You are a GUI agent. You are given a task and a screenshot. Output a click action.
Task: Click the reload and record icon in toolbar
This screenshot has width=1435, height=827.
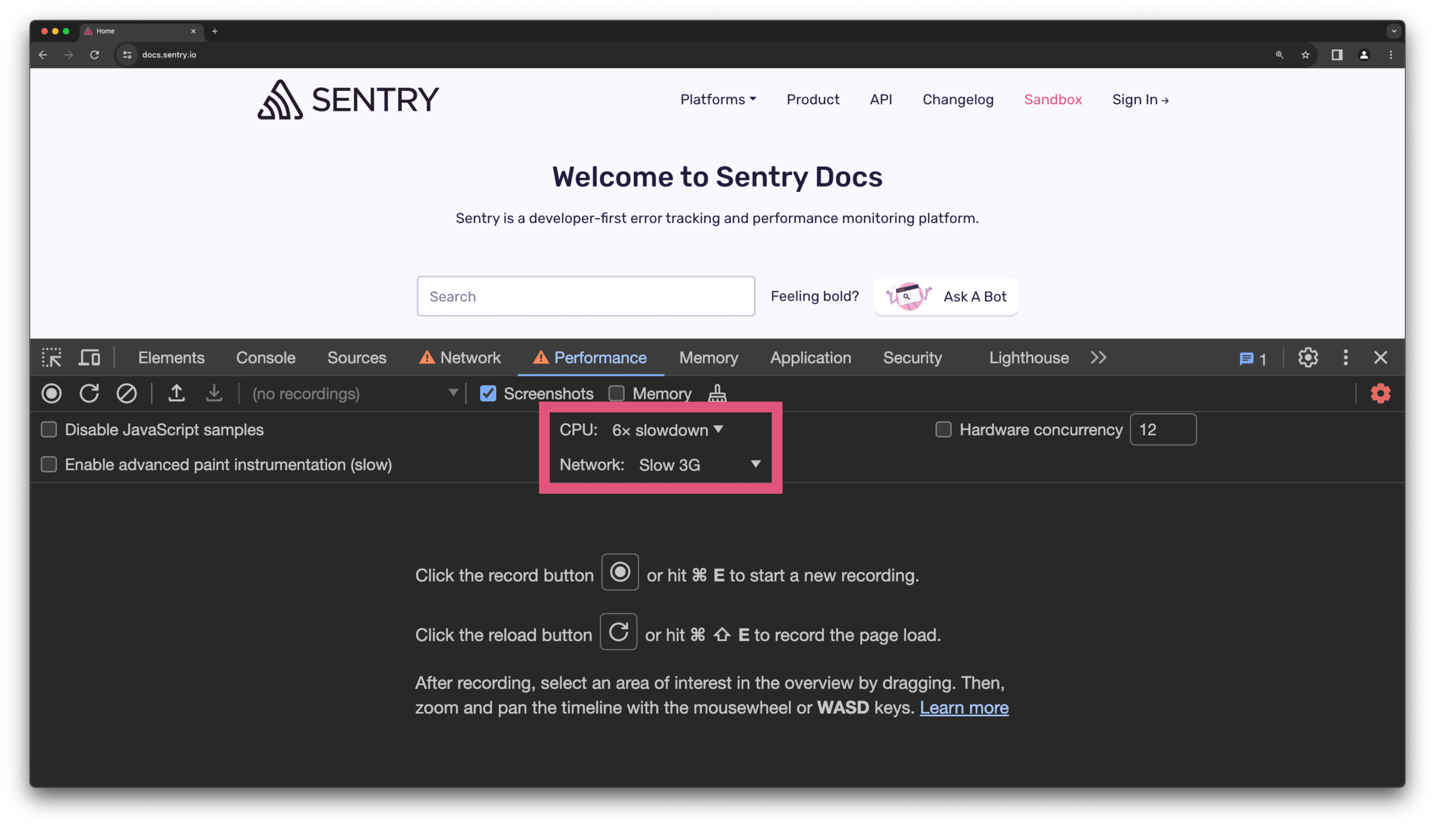[x=89, y=394]
